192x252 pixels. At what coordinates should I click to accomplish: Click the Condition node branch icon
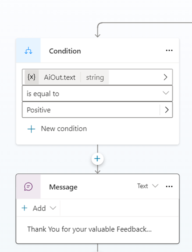pyautogui.click(x=28, y=51)
